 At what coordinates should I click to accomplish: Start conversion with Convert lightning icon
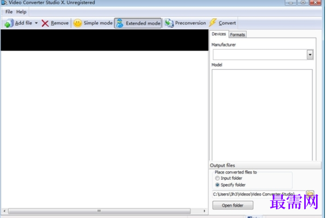point(213,23)
